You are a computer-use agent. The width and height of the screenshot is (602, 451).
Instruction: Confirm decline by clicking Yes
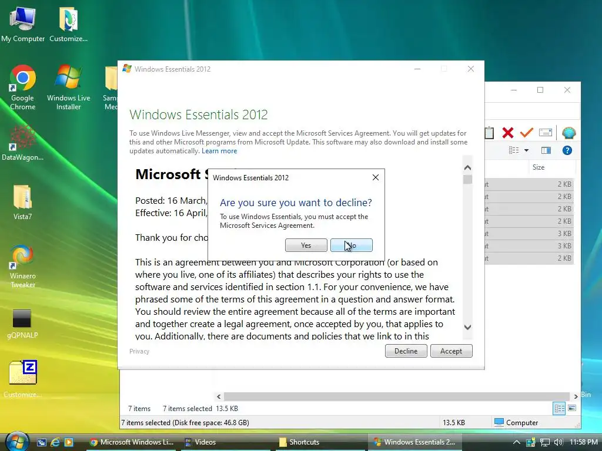tap(306, 245)
